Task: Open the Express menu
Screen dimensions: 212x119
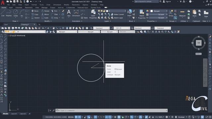Action: 85,5
